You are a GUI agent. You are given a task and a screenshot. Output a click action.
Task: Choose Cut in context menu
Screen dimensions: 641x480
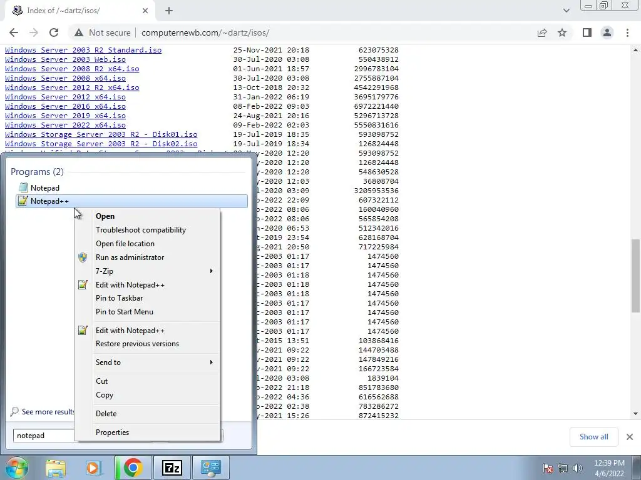click(x=147, y=381)
